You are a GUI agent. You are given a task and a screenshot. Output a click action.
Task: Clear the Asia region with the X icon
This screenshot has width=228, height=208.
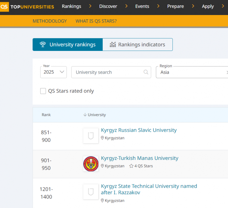[x=227, y=72]
